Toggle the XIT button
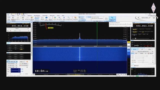 click(8, 71)
